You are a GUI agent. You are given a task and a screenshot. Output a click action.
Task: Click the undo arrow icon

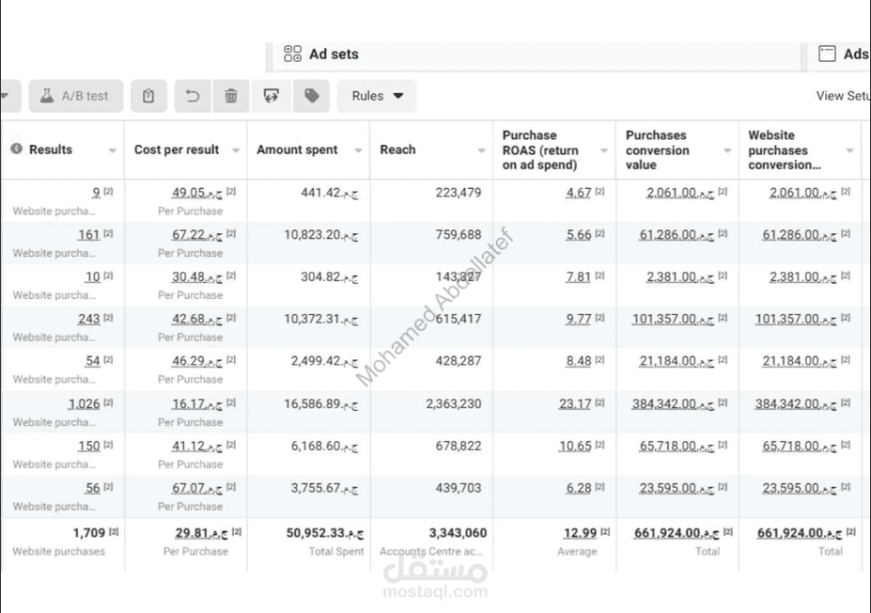[193, 96]
